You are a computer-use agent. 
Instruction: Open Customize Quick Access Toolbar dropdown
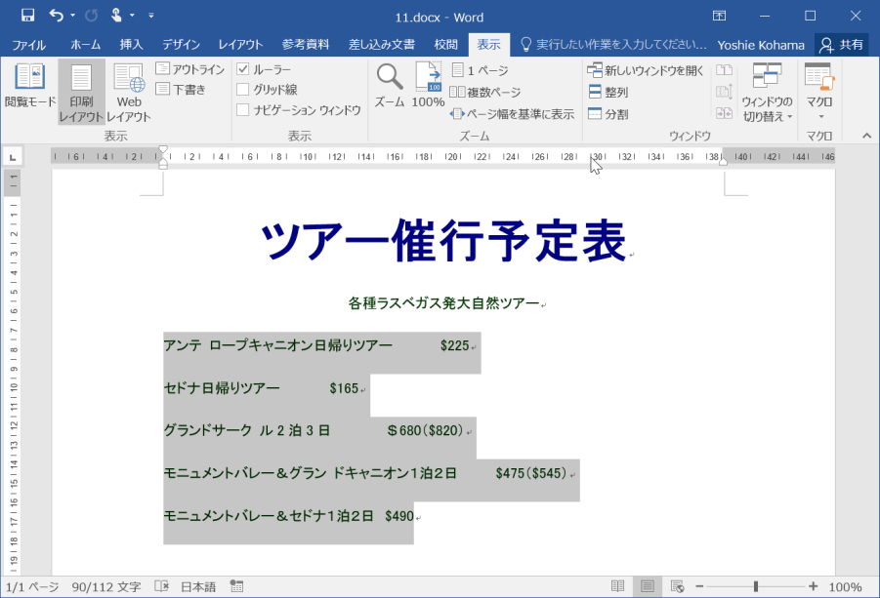[x=151, y=16]
